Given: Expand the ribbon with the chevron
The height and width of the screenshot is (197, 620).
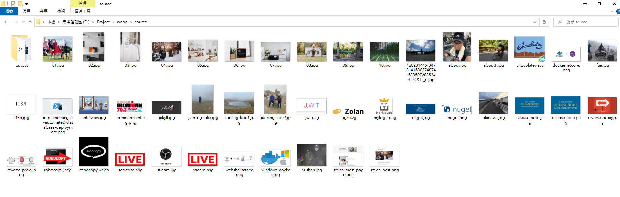Looking at the screenshot, I should pyautogui.click(x=612, y=11).
